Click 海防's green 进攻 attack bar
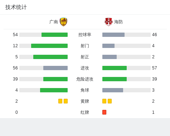 click(x=115, y=68)
